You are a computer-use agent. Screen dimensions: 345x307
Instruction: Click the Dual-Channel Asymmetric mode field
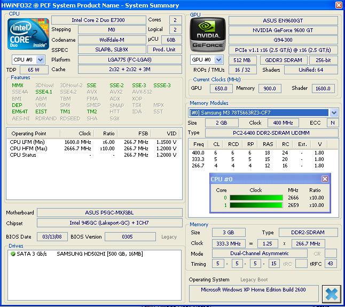pyautogui.click(x=260, y=254)
